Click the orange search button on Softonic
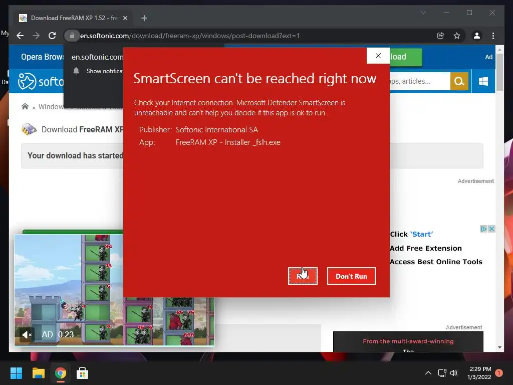The width and height of the screenshot is (513, 385). tap(459, 81)
